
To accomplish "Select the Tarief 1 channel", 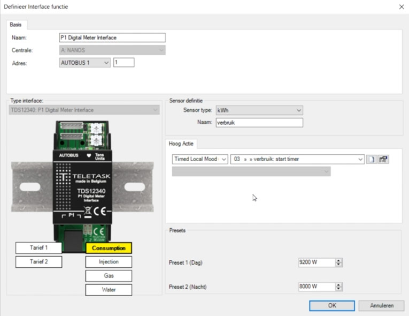I will 38,248.
